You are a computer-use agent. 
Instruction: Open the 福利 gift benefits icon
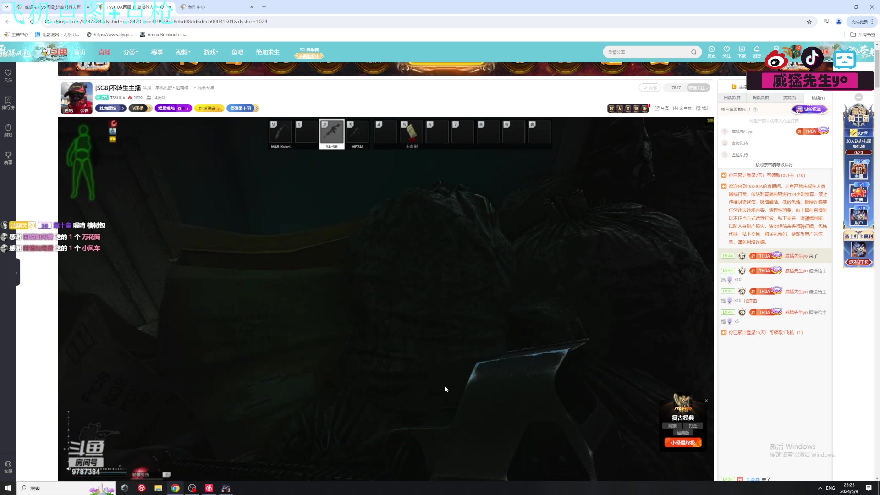[x=703, y=109]
